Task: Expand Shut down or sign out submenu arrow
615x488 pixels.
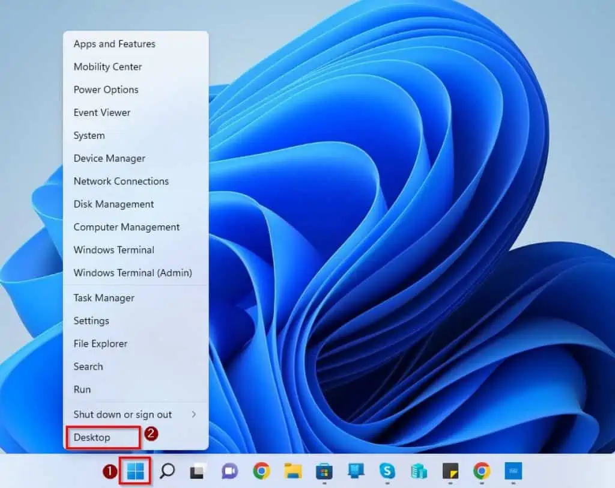Action: 194,414
